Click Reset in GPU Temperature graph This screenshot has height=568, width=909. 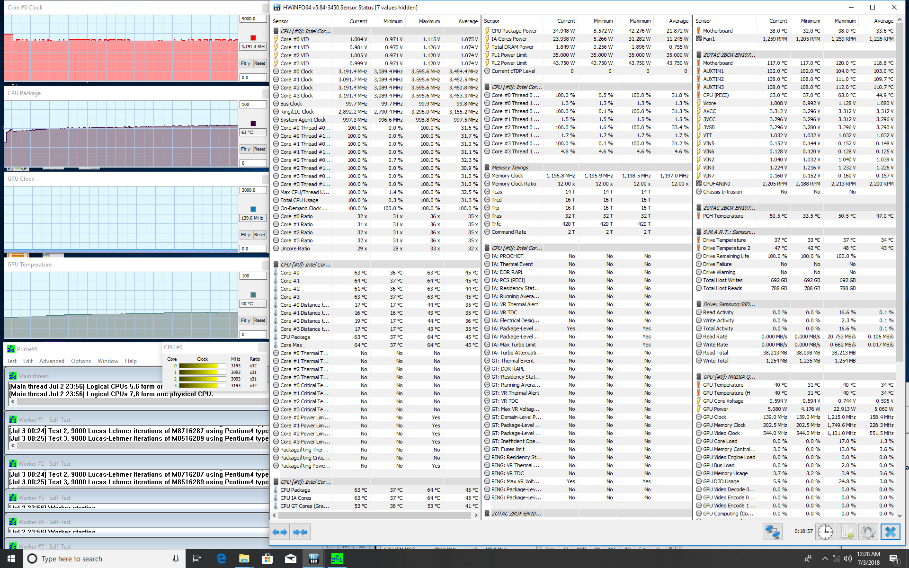(259, 320)
